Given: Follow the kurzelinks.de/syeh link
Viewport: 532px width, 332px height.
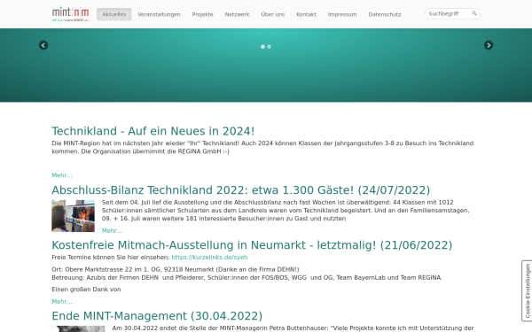Looking at the screenshot, I should pos(209,257).
